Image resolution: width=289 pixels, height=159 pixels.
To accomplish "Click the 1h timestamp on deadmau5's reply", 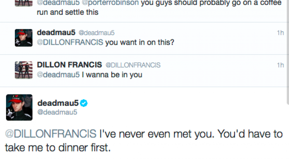I will click(x=280, y=33).
